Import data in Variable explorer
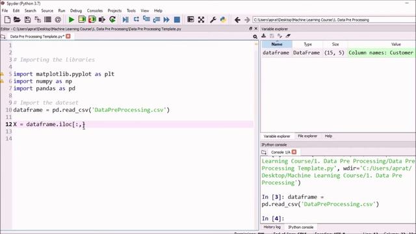416x234 pixels. click(263, 36)
